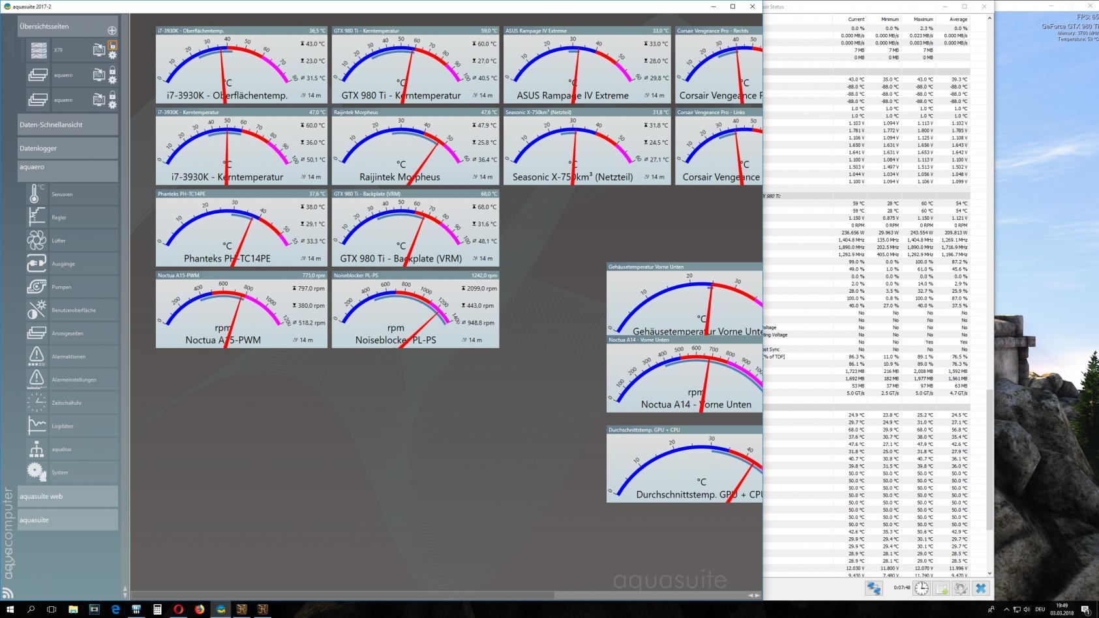Screen dimensions: 1099x618
Task: Click the horizontal scrollbar of the overview area
Action: click(343, 595)
